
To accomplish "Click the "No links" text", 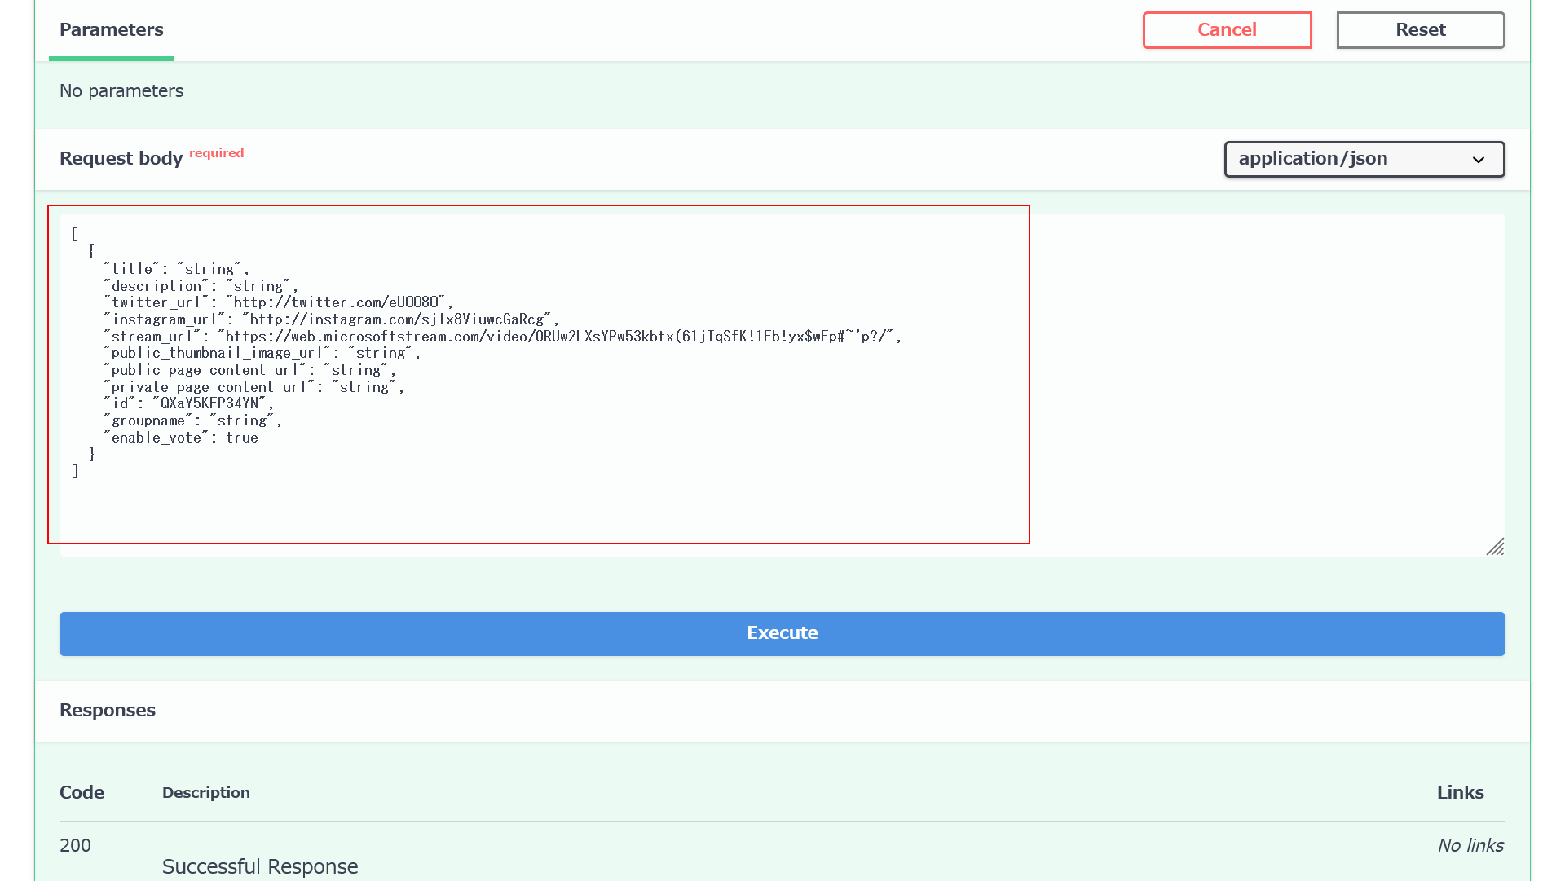I will click(x=1470, y=846).
